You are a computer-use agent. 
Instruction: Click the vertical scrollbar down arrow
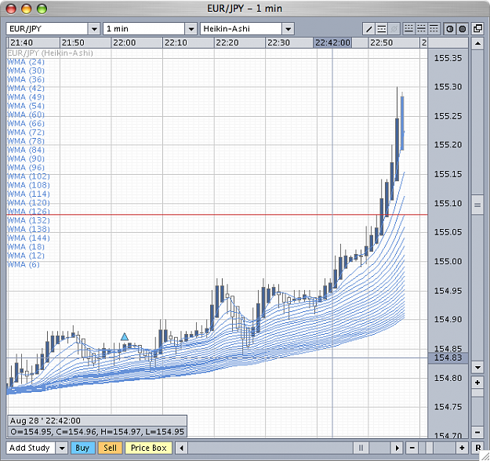[477, 368]
